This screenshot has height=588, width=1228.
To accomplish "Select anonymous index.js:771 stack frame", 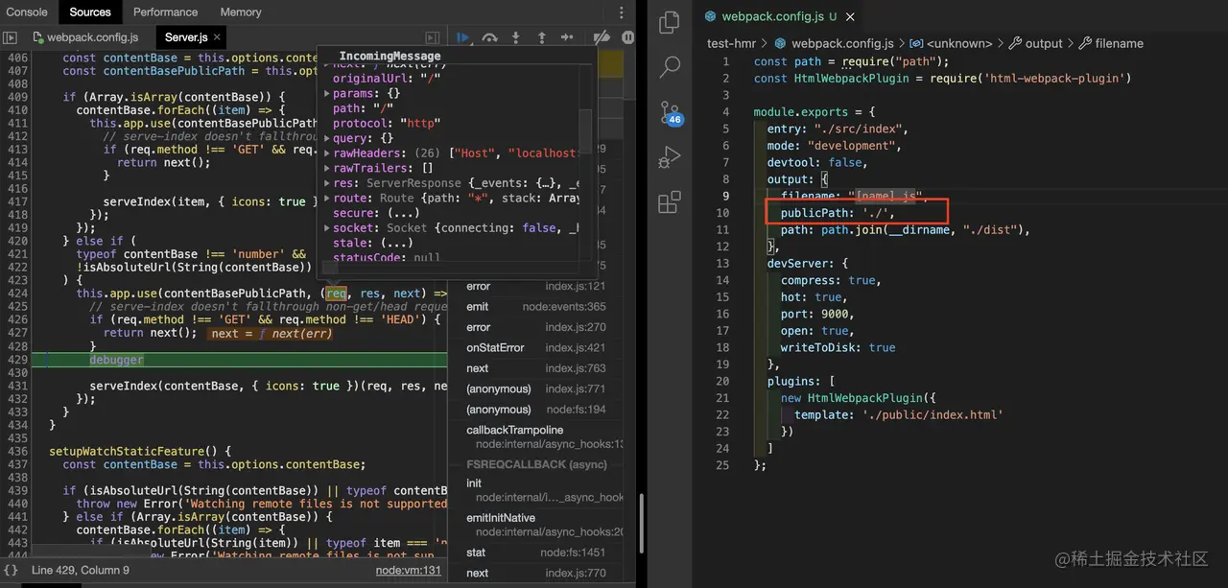I will (x=537, y=388).
